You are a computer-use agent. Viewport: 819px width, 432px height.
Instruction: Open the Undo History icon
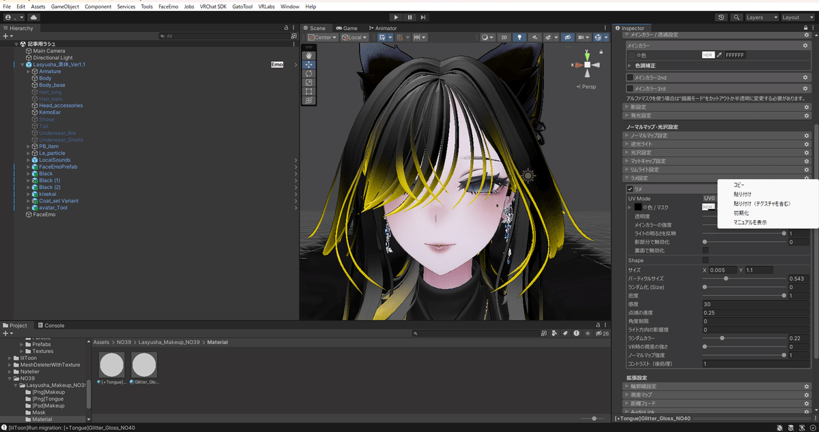(722, 17)
